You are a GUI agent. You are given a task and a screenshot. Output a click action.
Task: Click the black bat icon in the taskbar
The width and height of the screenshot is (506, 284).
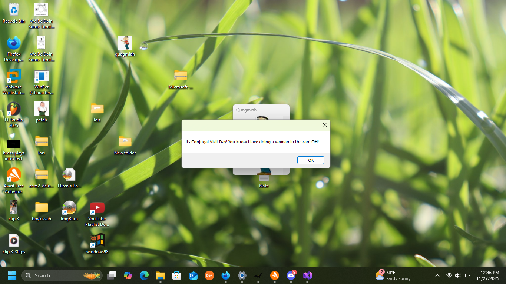click(258, 275)
